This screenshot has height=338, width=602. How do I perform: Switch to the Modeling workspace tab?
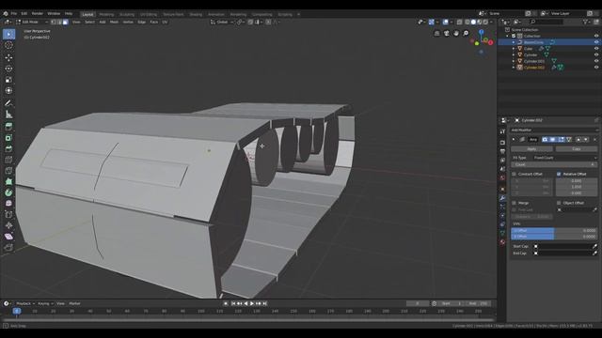click(106, 15)
